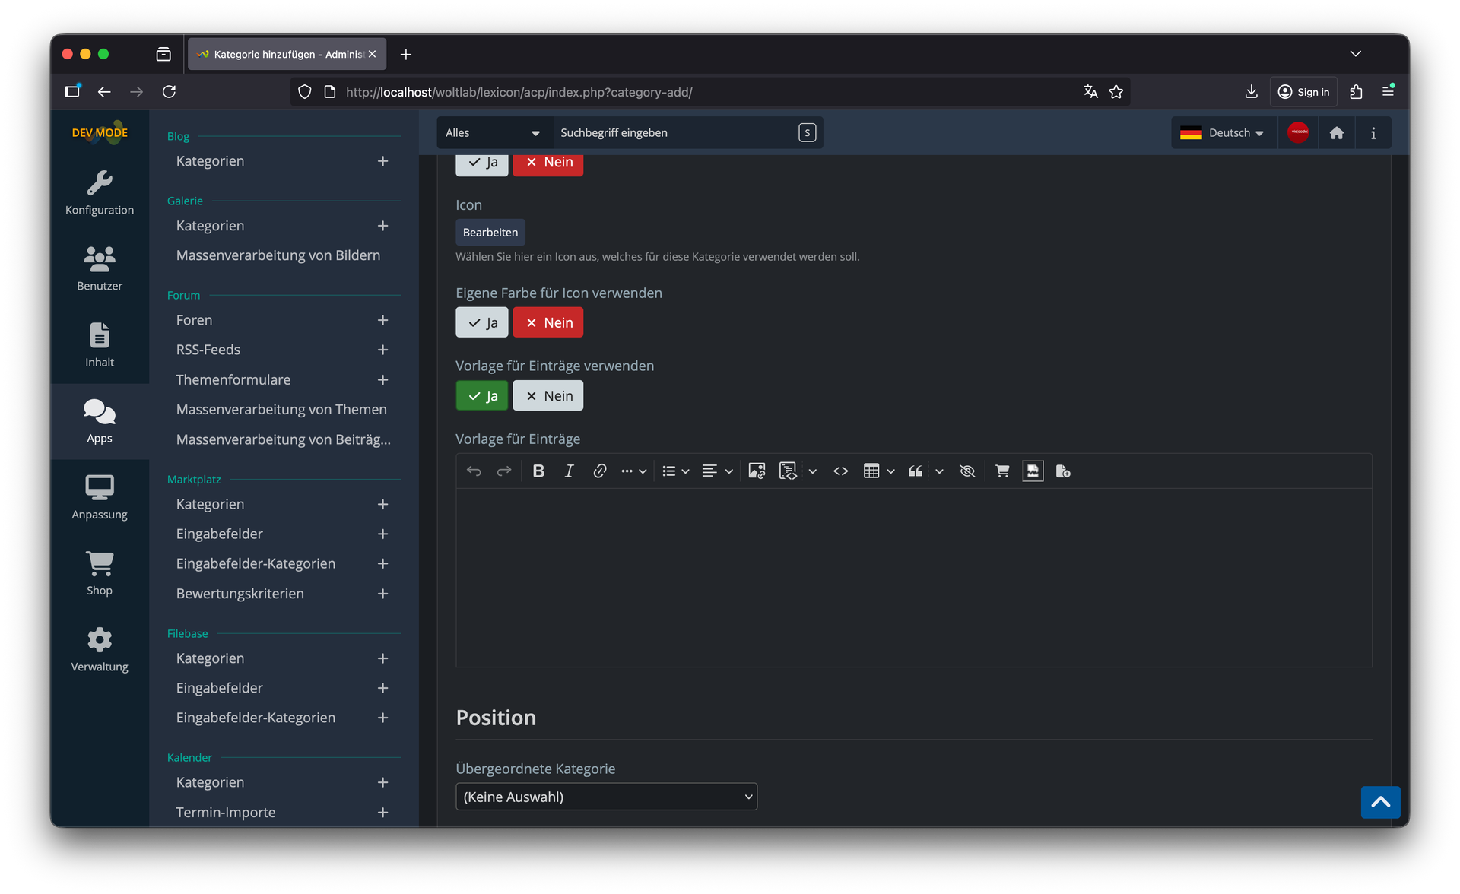
Task: Expand the 'Alles' search scope dropdown
Action: pyautogui.click(x=493, y=133)
